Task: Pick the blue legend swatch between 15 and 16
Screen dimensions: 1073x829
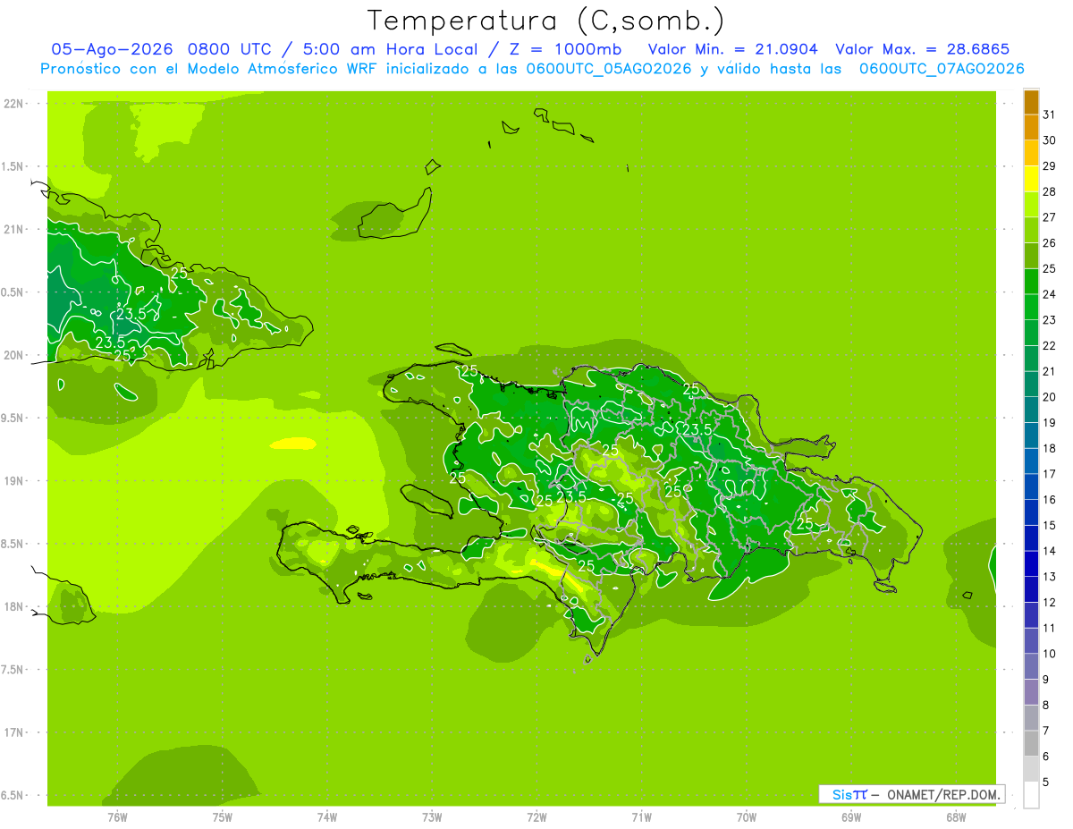Action: pos(1031,512)
